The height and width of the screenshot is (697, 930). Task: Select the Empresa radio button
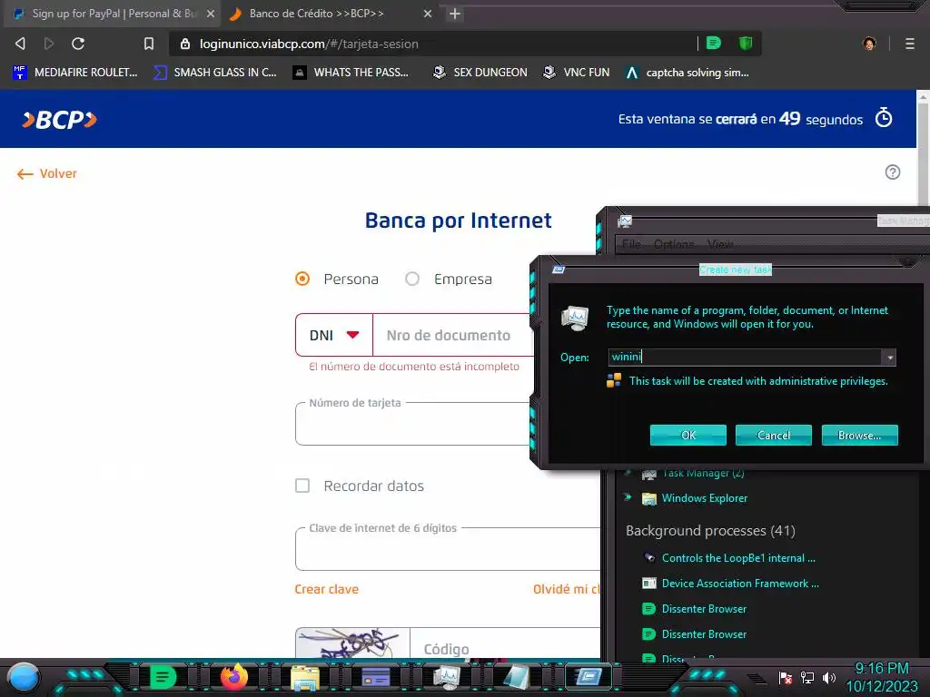click(412, 279)
